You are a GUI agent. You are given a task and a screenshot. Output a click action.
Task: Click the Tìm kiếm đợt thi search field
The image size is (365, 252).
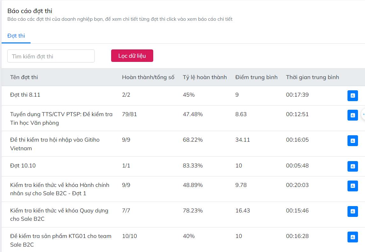pyautogui.click(x=51, y=56)
